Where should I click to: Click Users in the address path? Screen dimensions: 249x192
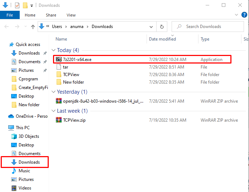point(57,27)
